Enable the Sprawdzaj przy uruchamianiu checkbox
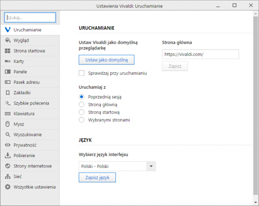 click(82, 73)
